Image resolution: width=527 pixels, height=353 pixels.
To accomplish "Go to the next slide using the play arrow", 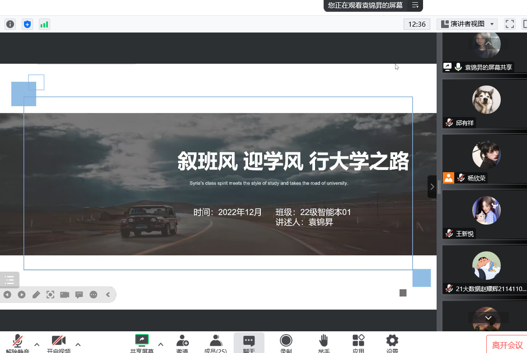I will point(22,295).
